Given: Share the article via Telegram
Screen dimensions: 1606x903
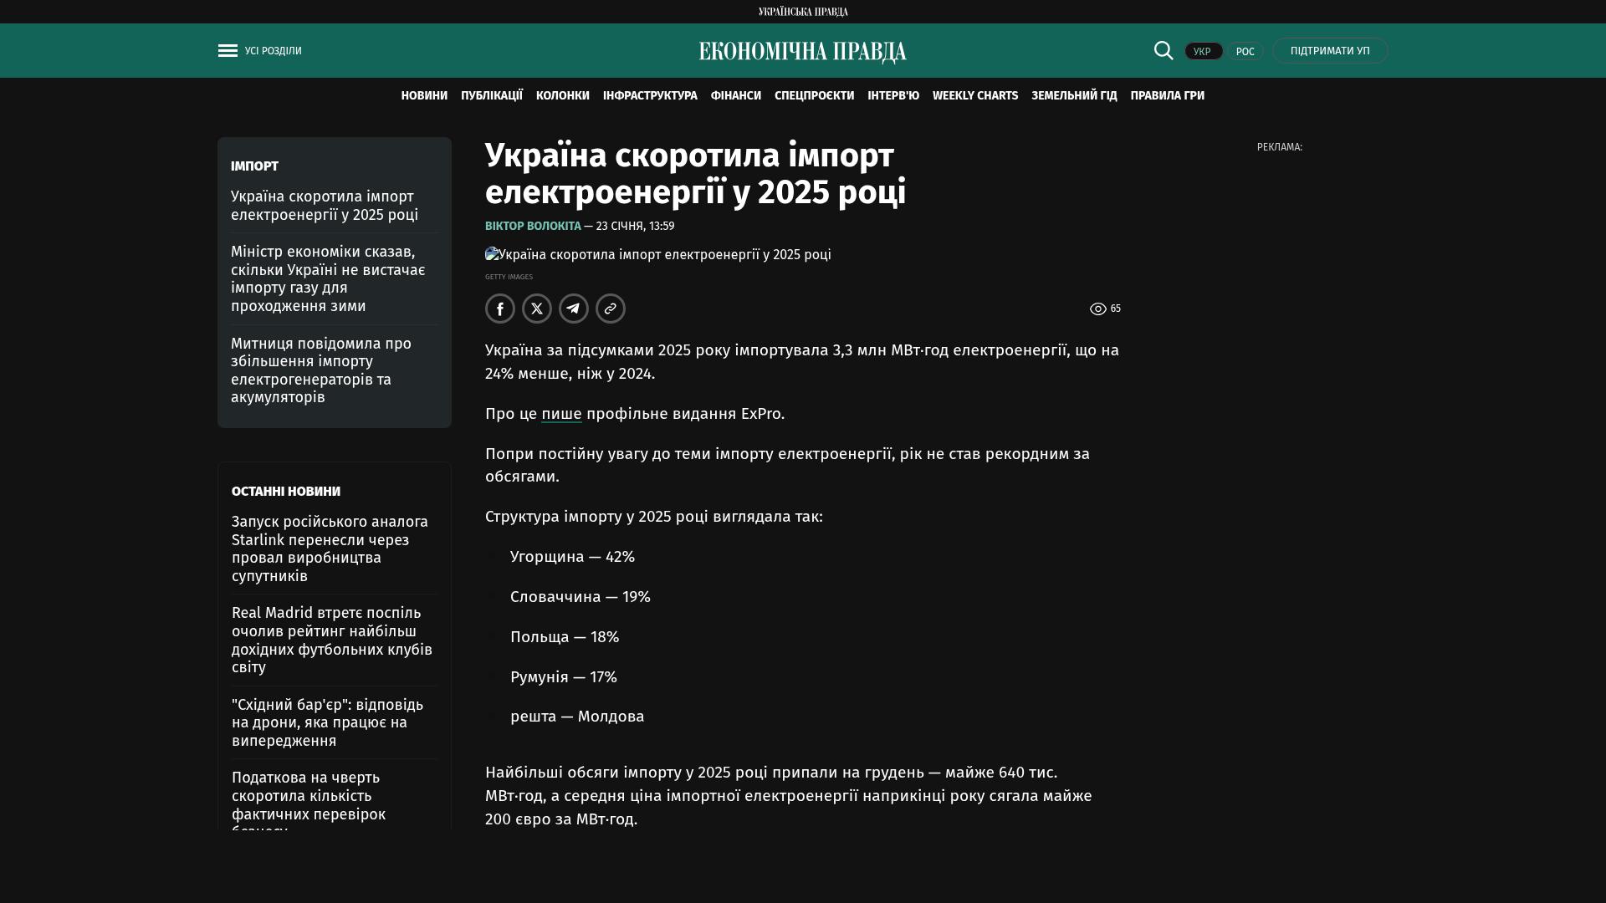Looking at the screenshot, I should point(574,309).
